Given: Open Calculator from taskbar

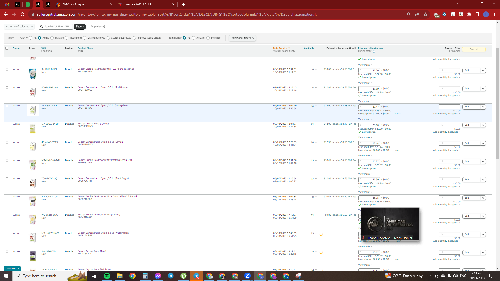Looking at the screenshot, I should (145, 276).
